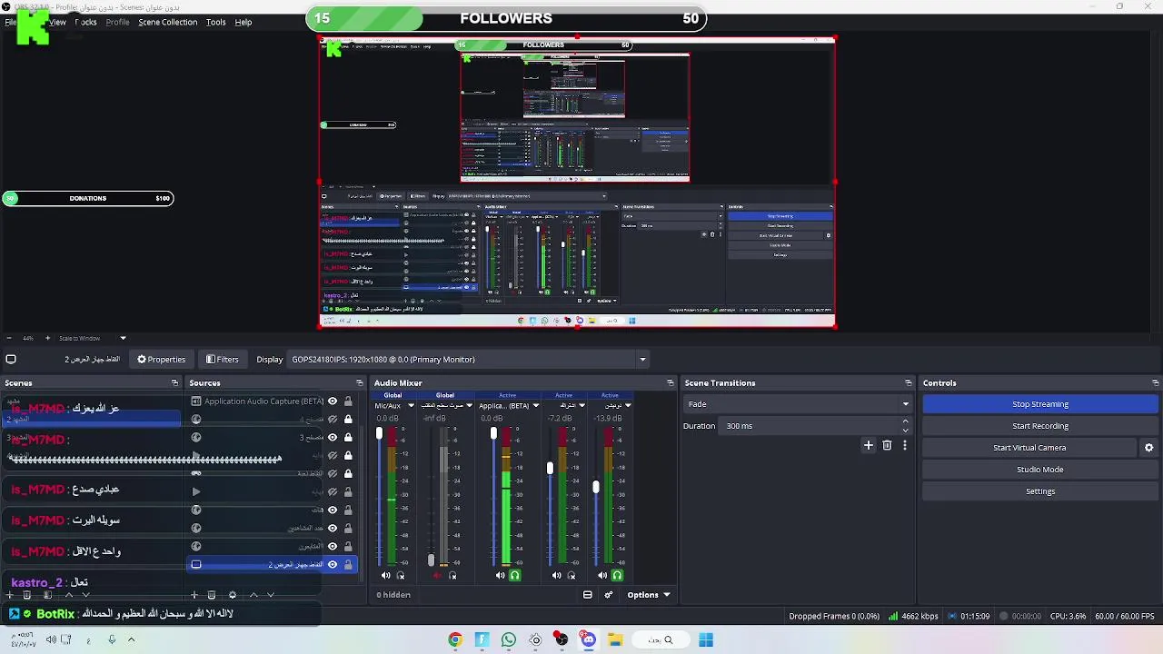Toggle visibility of Application Audio Capture source
Image resolution: width=1163 pixels, height=654 pixels.
pos(333,401)
